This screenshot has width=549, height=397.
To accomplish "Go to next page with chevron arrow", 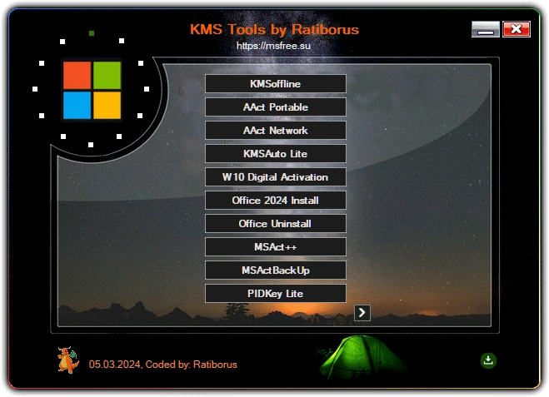I will coord(362,313).
